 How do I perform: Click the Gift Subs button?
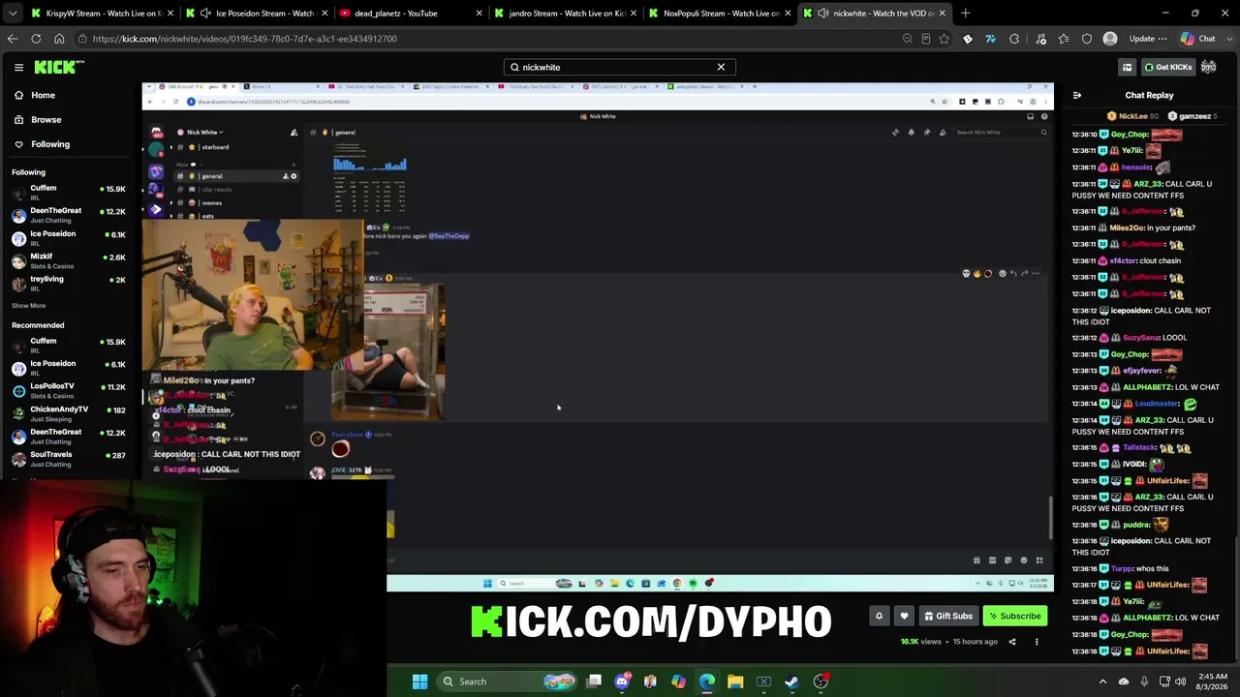[947, 616]
